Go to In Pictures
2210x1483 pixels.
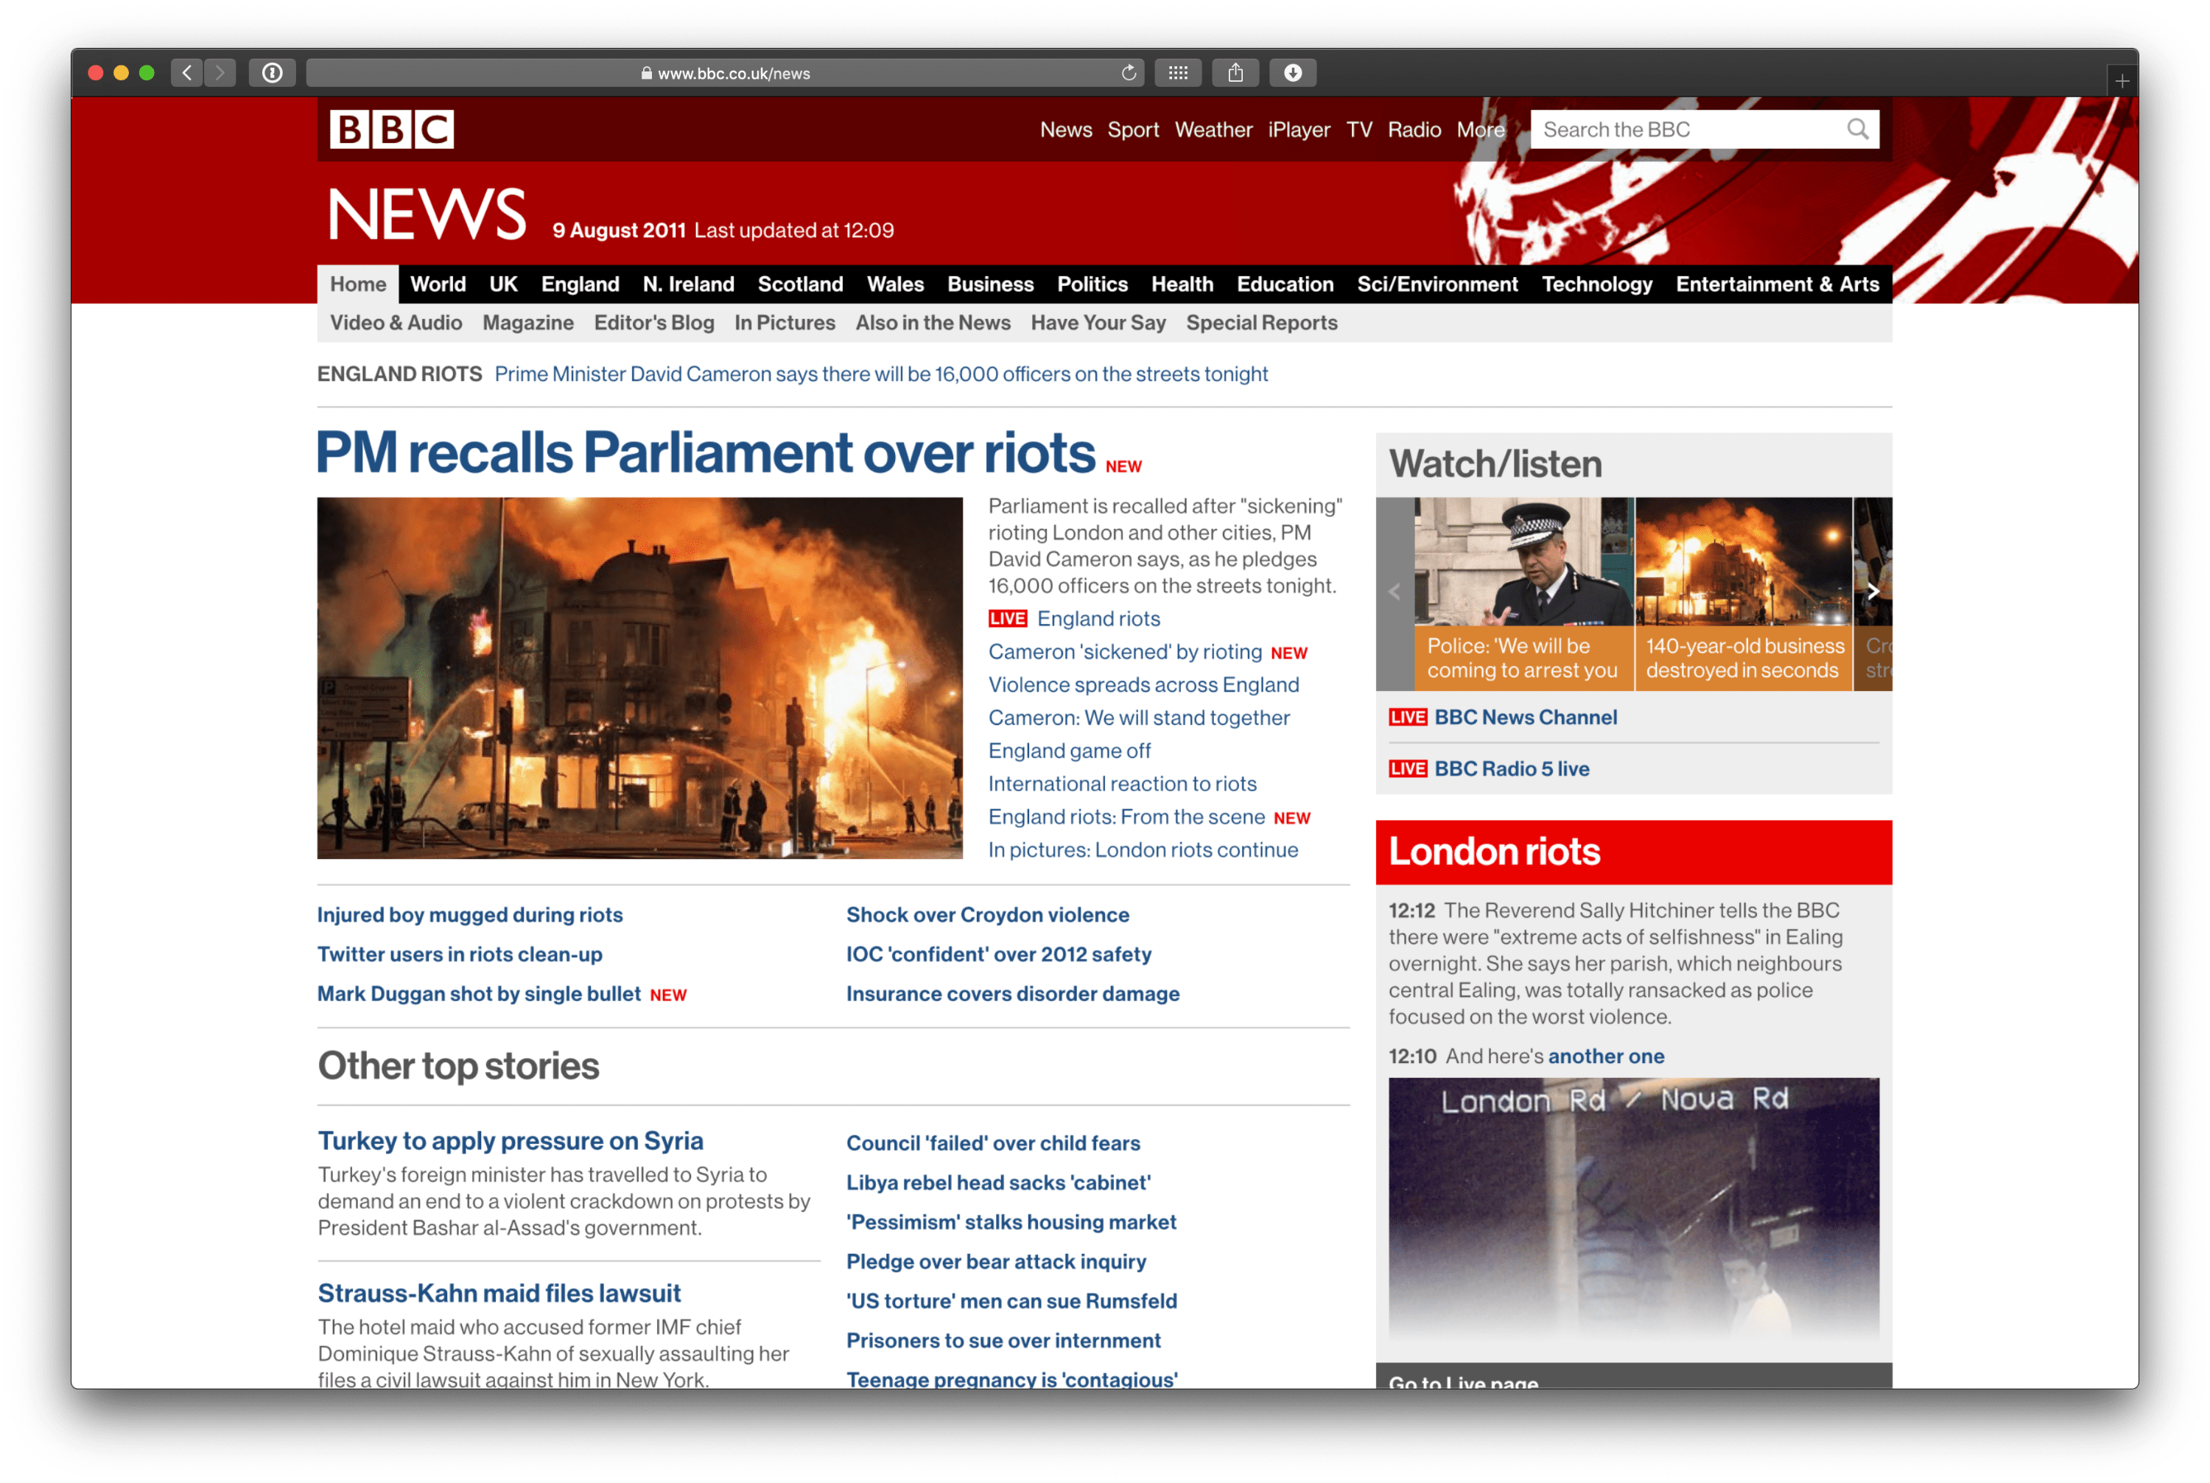784,323
